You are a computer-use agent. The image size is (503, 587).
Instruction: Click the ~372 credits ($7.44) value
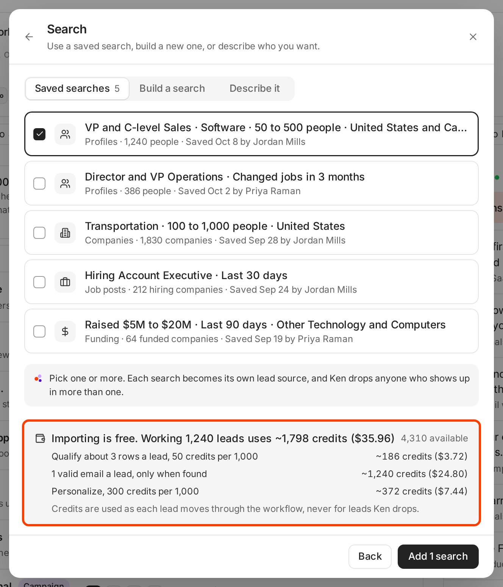click(422, 491)
